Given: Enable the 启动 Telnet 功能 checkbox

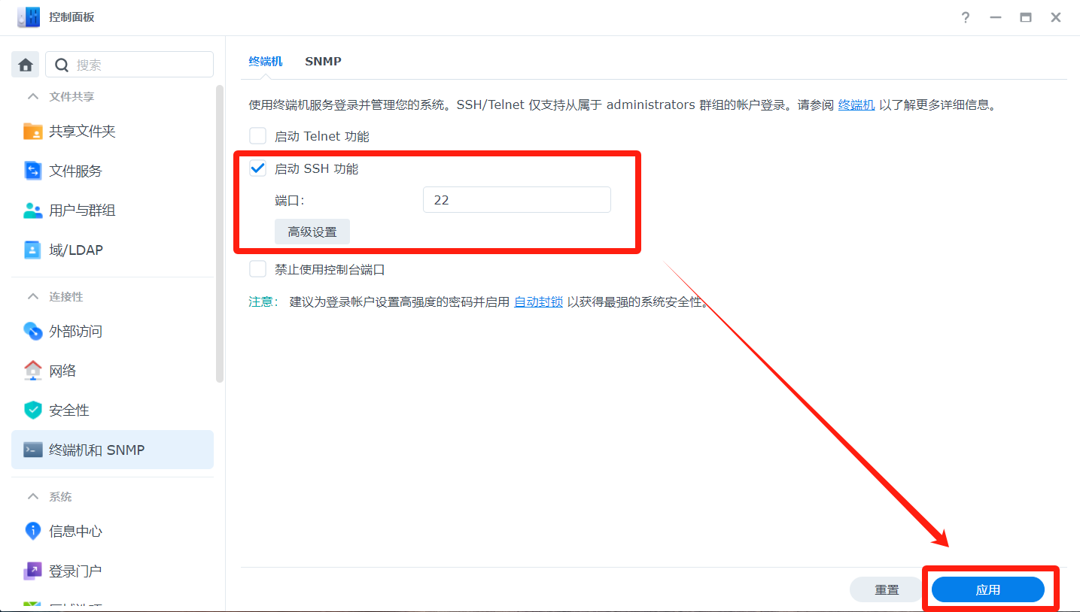Looking at the screenshot, I should pyautogui.click(x=258, y=136).
